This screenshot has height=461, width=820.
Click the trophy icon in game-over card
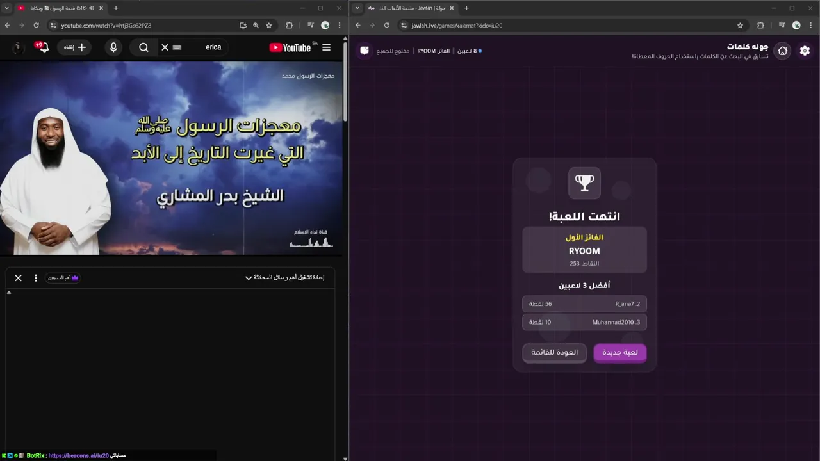tap(584, 183)
